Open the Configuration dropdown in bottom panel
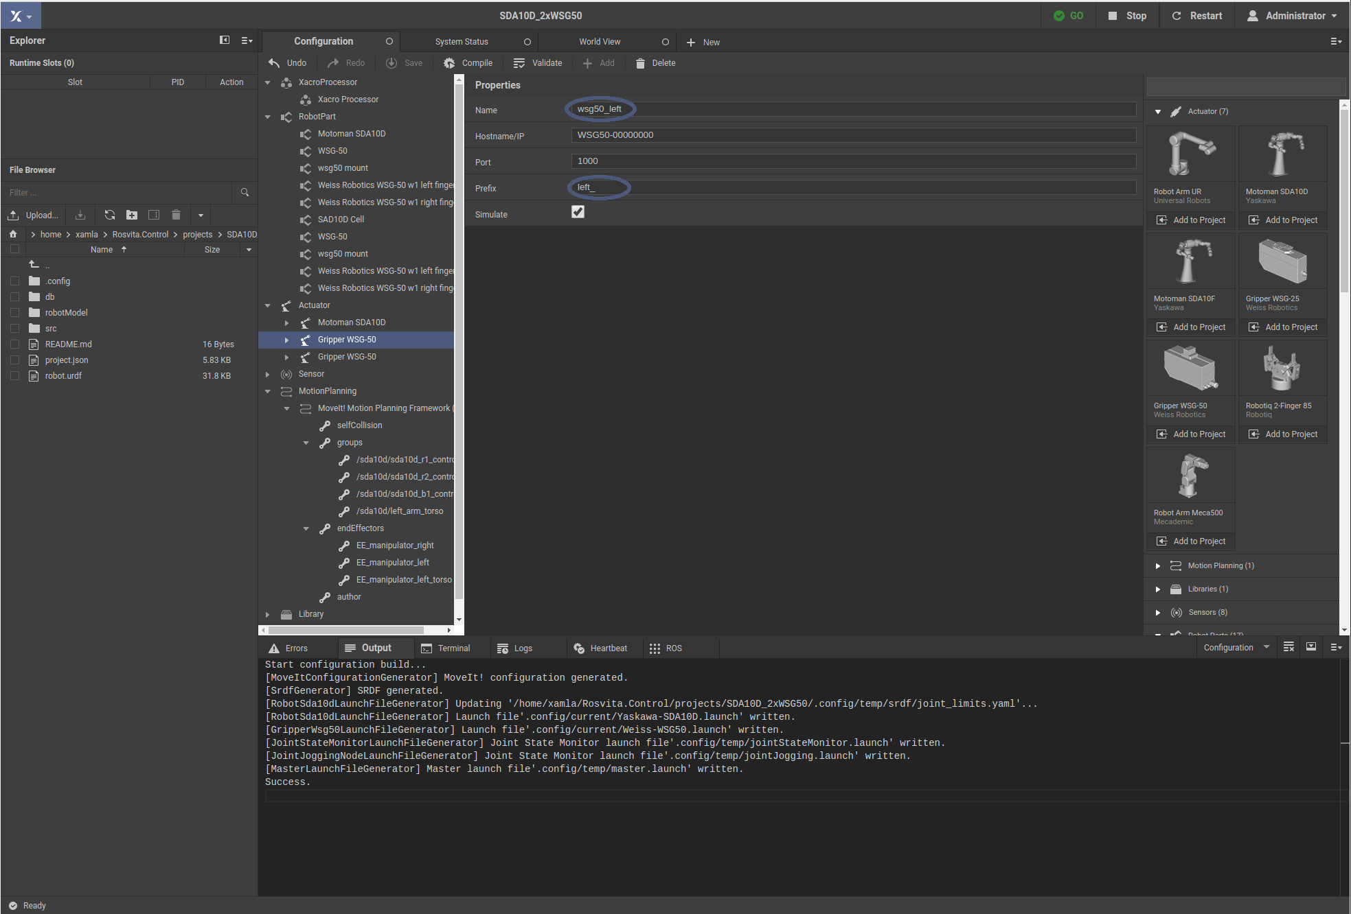 coord(1236,648)
